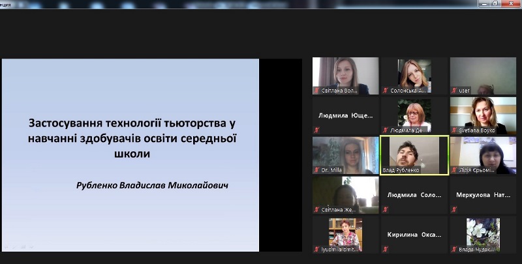Click the muted mic icon beside Svetlana Boyko

(453, 130)
